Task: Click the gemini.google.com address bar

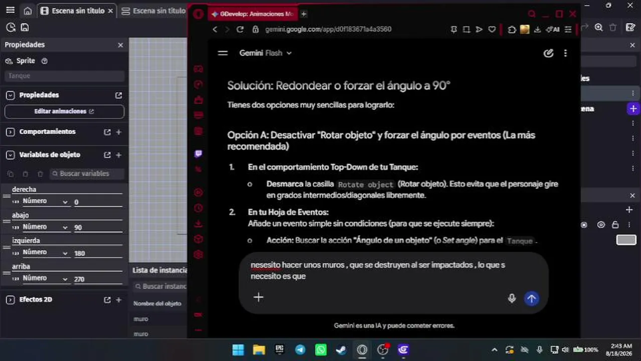Action: [329, 29]
